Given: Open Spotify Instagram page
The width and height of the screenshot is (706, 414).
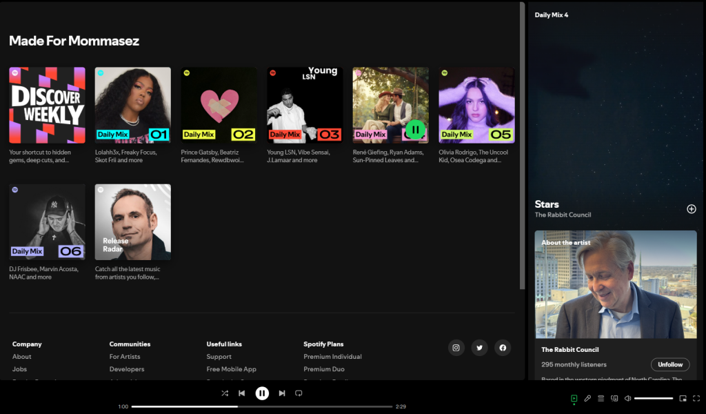Looking at the screenshot, I should [456, 348].
